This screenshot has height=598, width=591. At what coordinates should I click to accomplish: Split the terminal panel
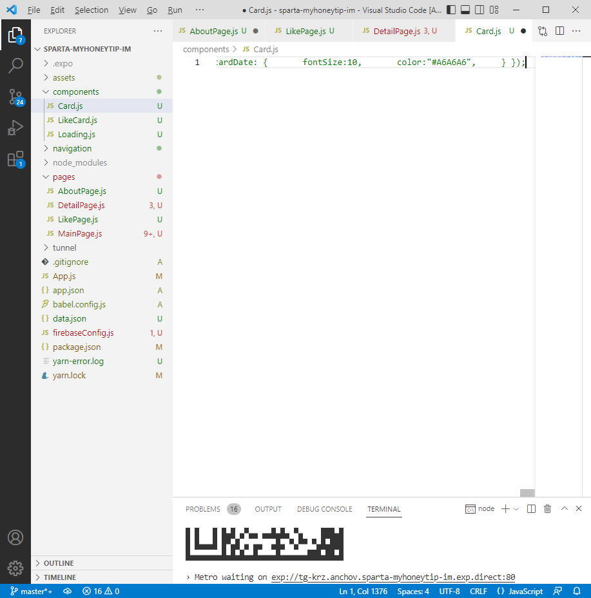click(x=531, y=509)
